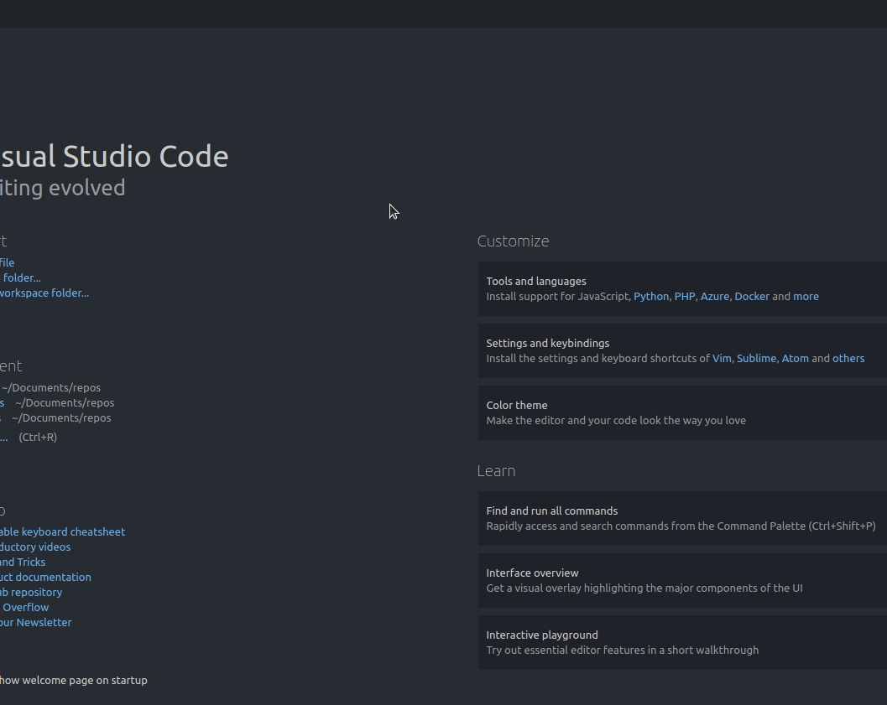The height and width of the screenshot is (705, 887).
Task: Toggle 'Show welcome page on startup' label
Action: [74, 681]
